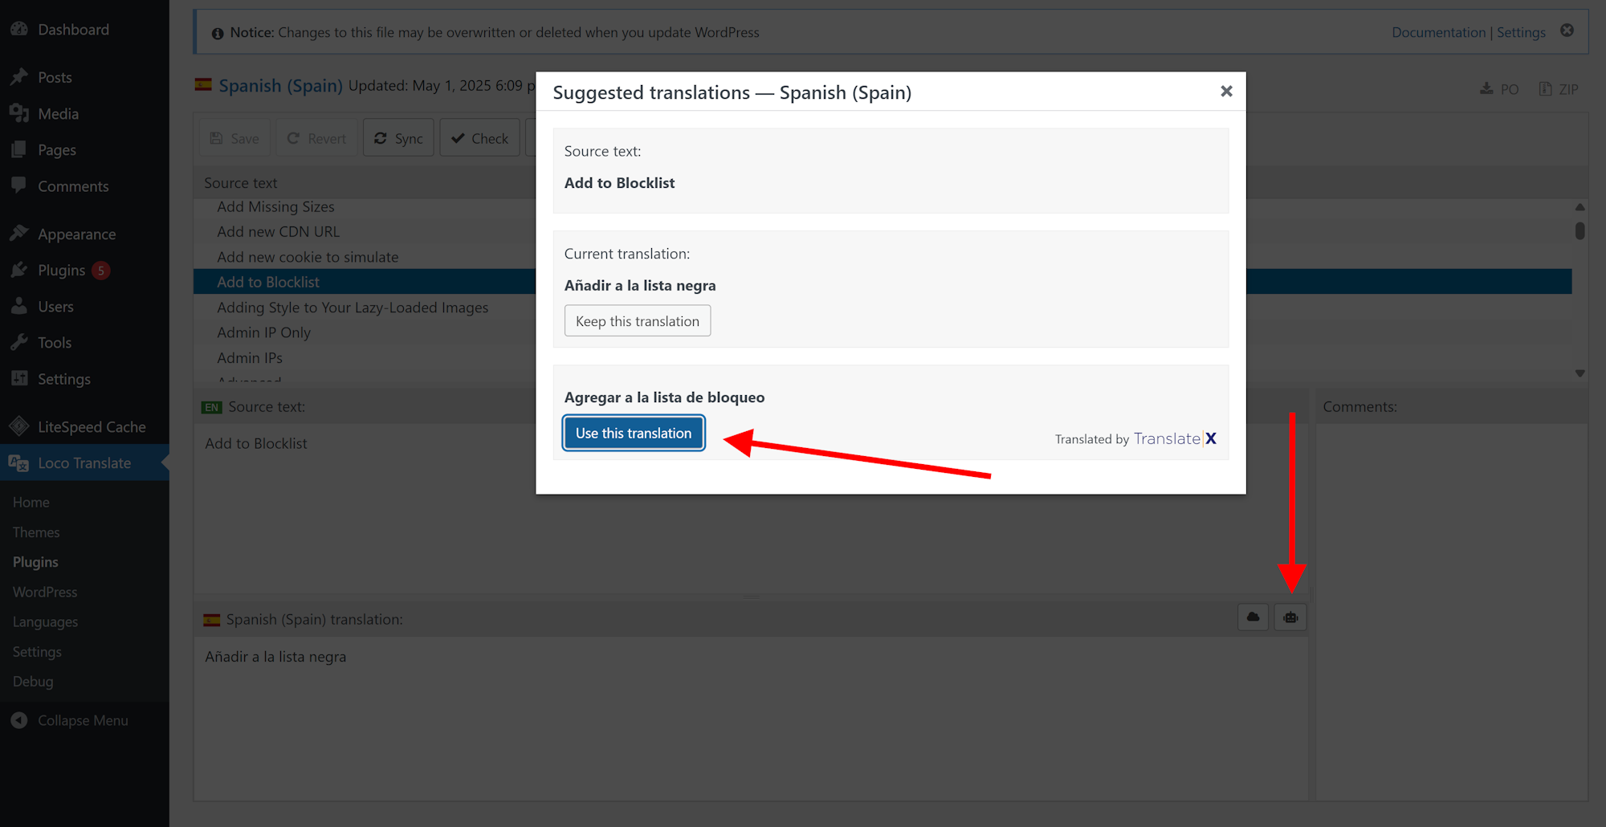The width and height of the screenshot is (1606, 827).
Task: Click the Media icon in sidebar
Action: (19, 113)
